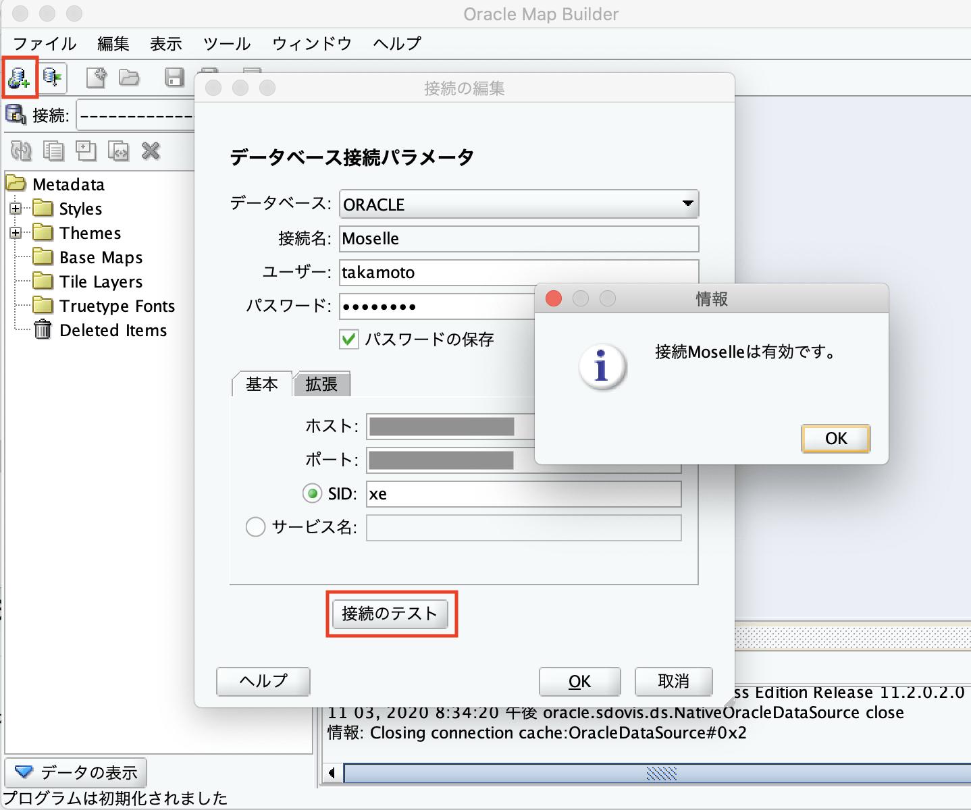Select the Truetype Fonts folder icon
Viewport: 971px width, 810px height.
43,304
